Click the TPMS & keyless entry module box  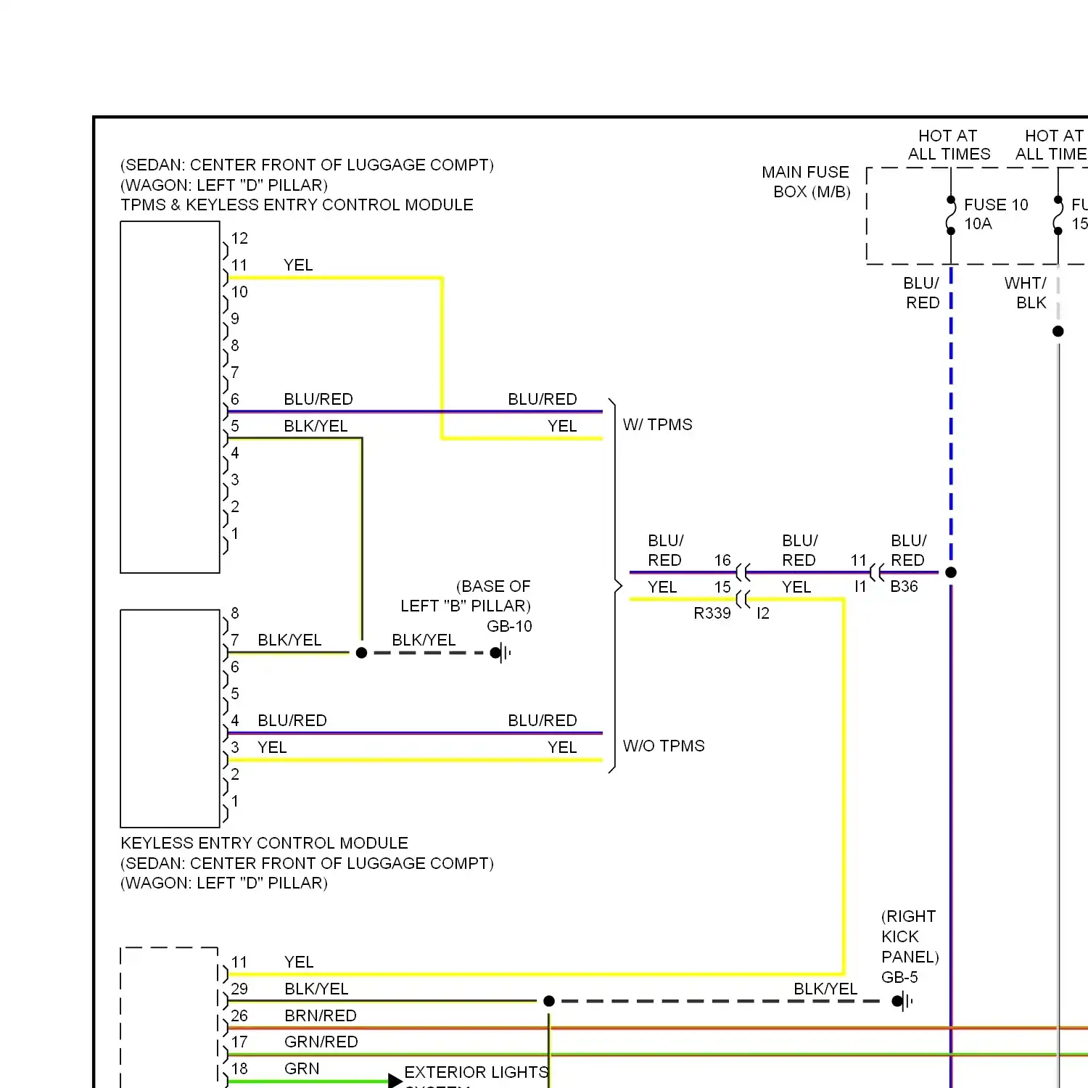point(170,397)
